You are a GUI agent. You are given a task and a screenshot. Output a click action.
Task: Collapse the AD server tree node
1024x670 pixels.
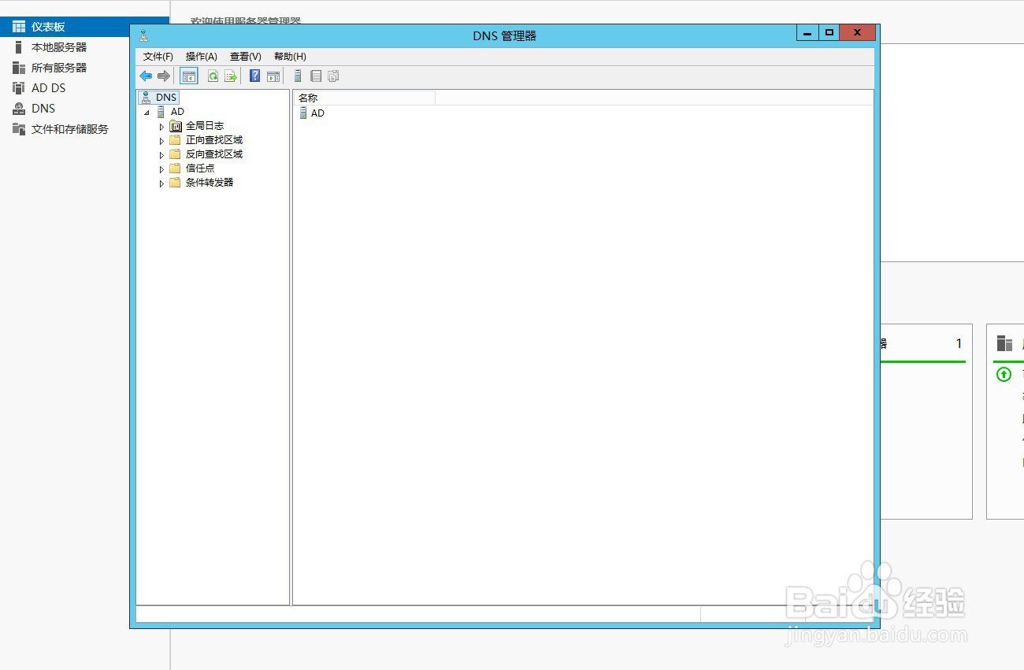tap(147, 113)
